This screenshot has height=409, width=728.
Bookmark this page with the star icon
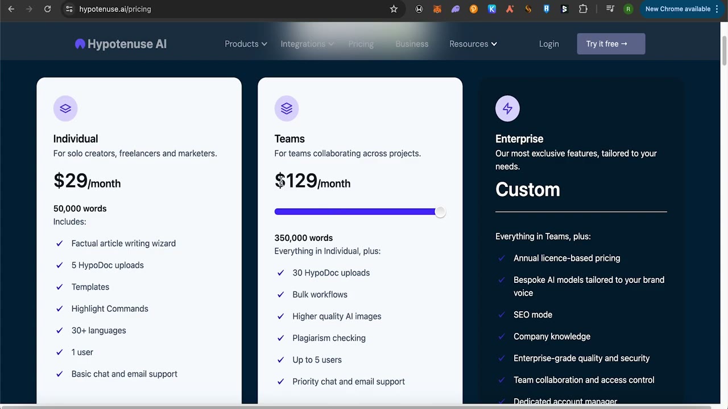394,9
